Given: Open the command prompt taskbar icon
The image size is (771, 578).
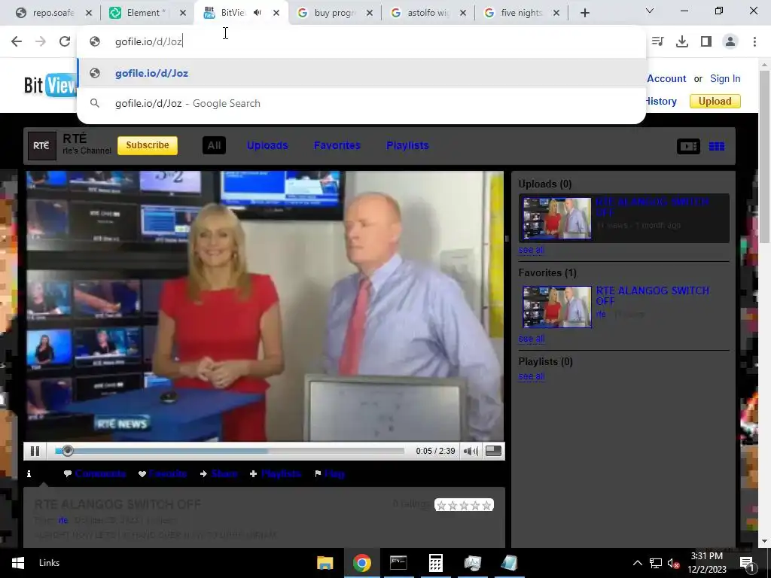Looking at the screenshot, I should (398, 563).
